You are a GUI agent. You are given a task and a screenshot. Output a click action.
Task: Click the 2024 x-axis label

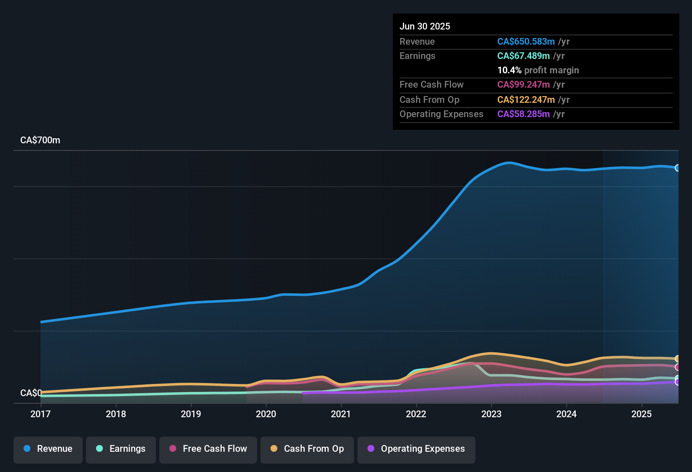(x=566, y=414)
